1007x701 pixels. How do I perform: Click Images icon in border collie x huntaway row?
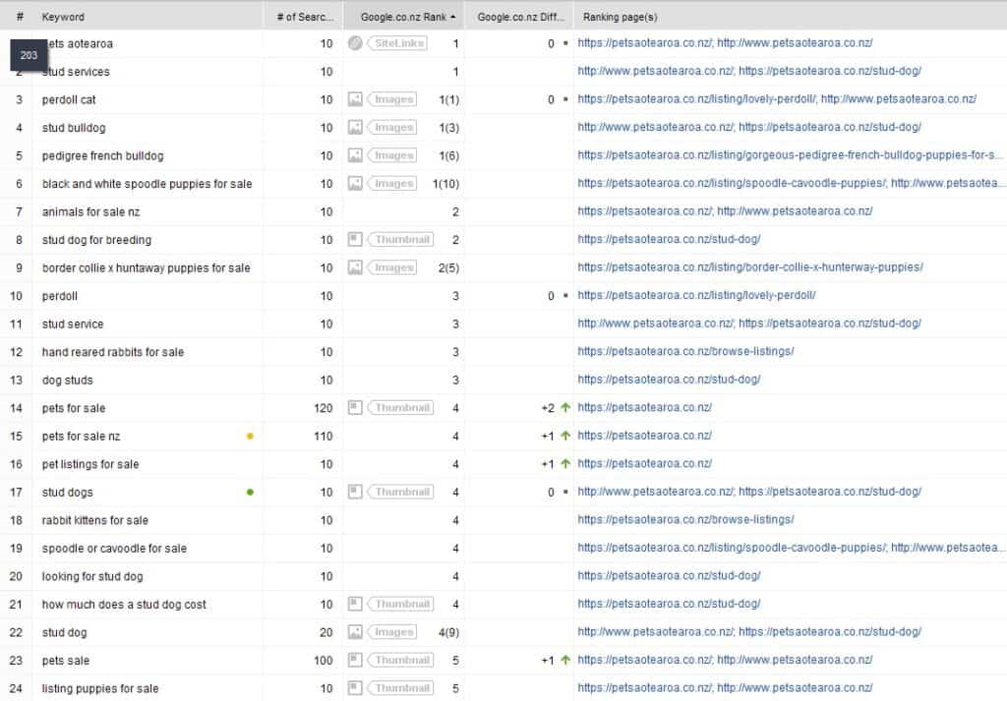point(355,267)
